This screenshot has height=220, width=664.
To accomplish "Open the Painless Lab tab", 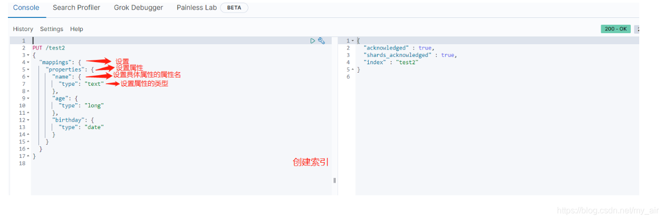I will click(197, 8).
